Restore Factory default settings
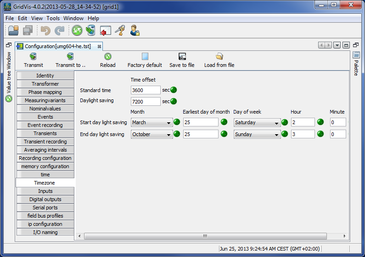Image resolution: width=365 pixels, height=257 pixels. click(x=145, y=60)
